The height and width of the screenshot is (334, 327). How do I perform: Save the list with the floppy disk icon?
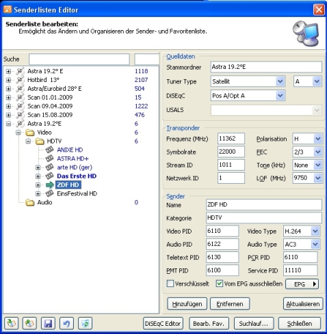pos(48,323)
